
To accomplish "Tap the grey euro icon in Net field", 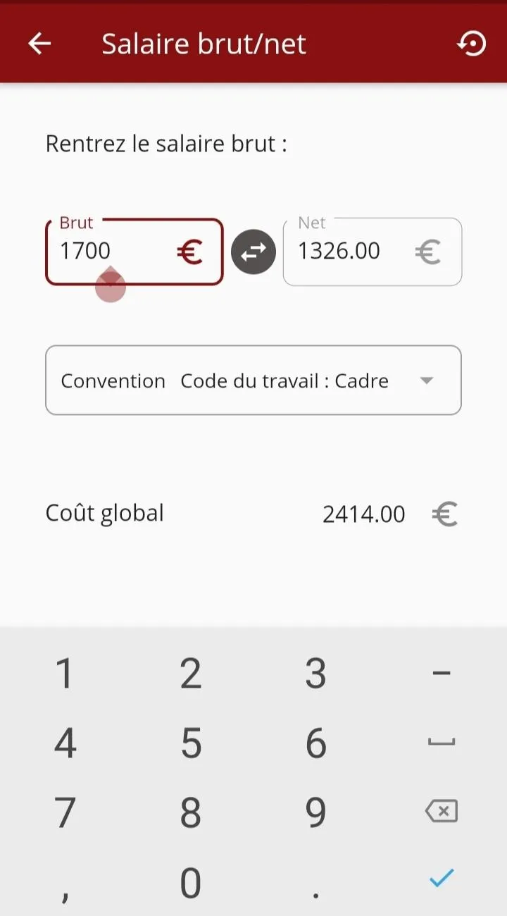I will pos(427,252).
